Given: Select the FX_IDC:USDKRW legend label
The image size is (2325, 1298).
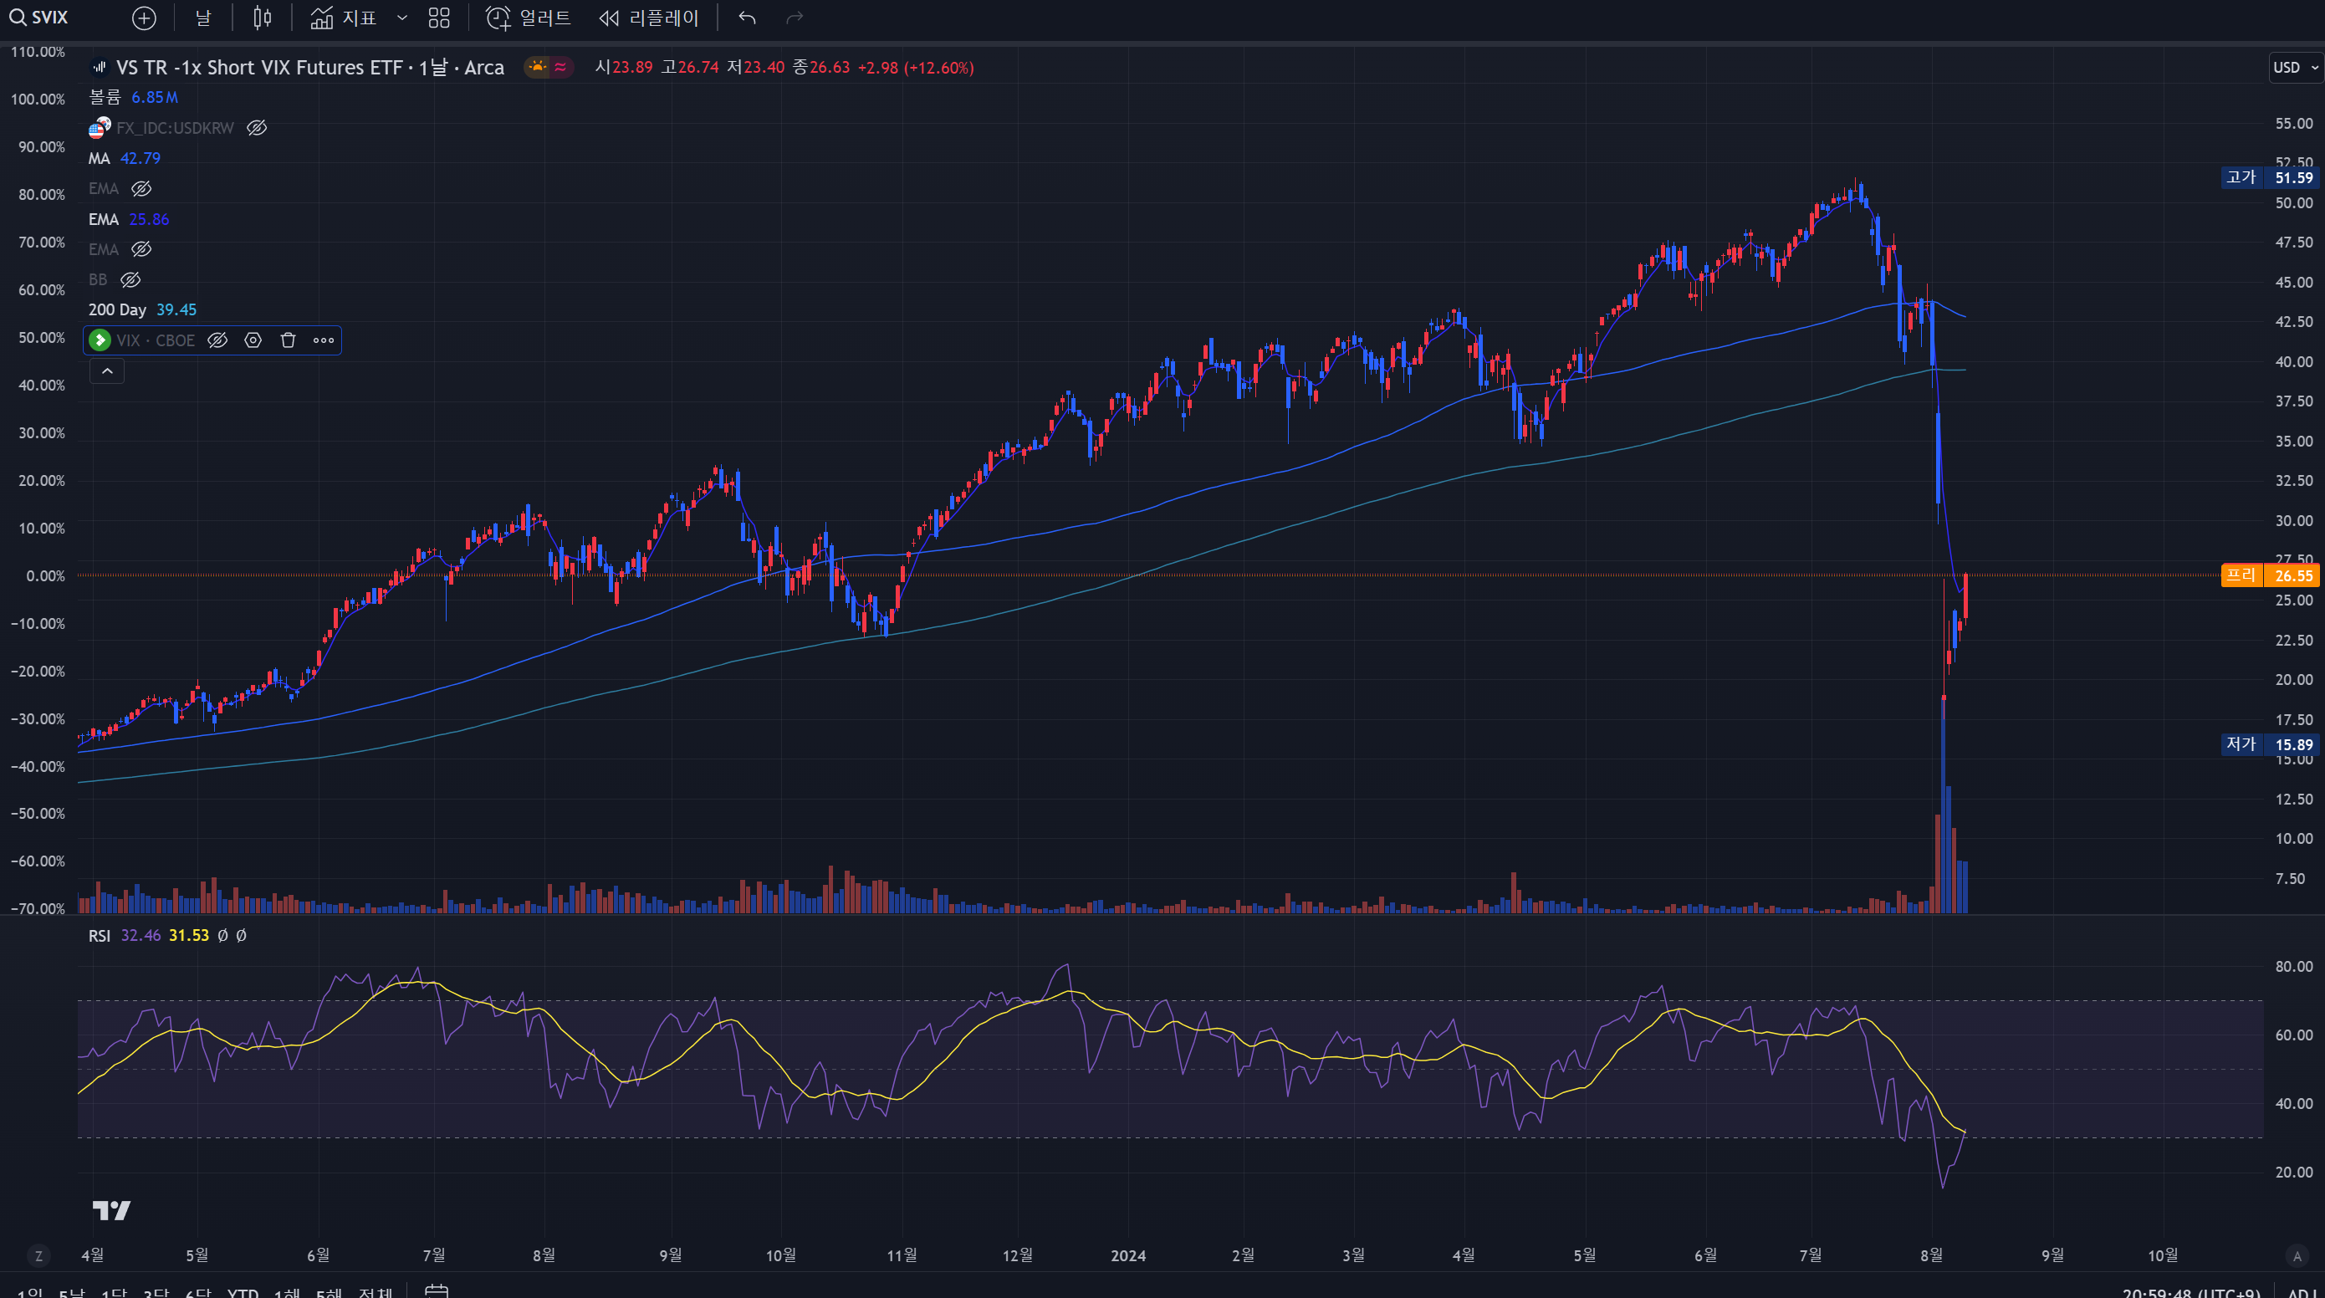Looking at the screenshot, I should (175, 128).
